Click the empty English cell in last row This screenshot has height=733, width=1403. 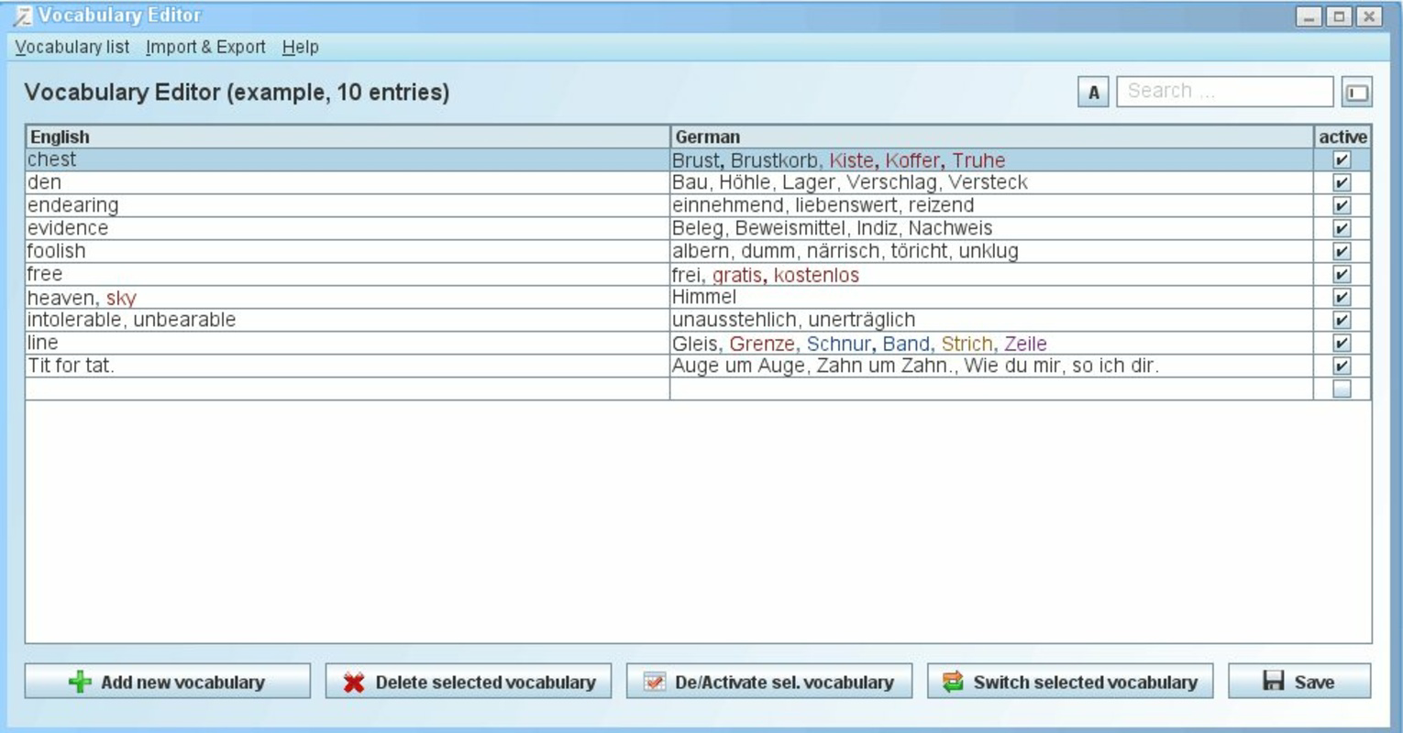[x=348, y=388]
